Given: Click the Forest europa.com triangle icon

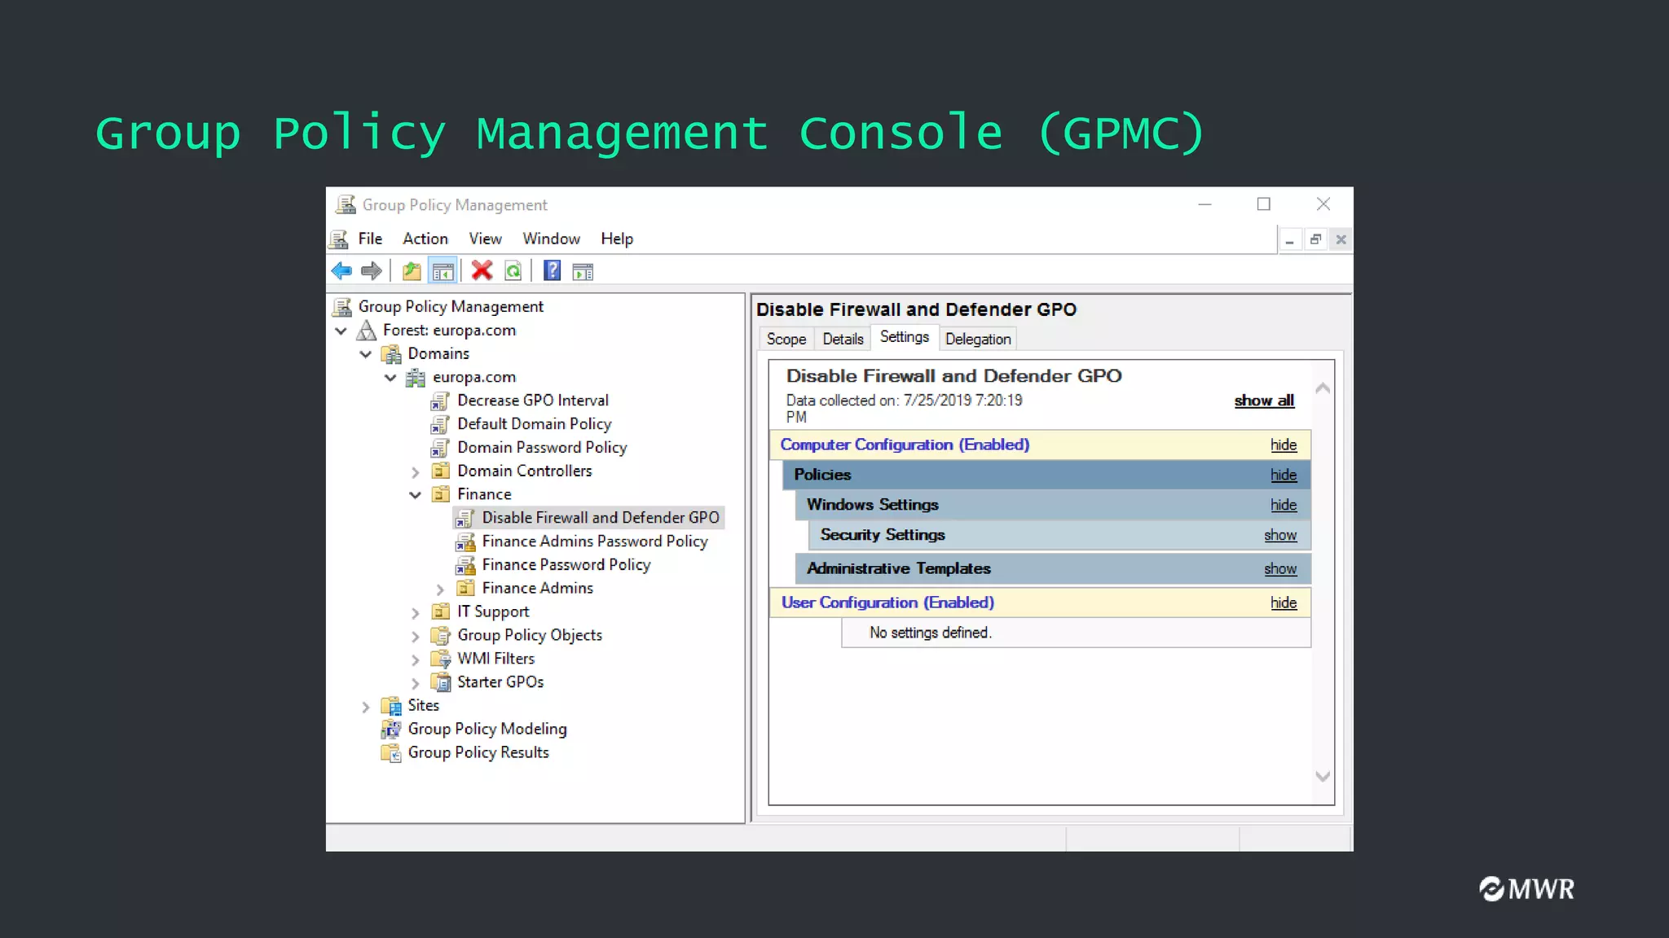Looking at the screenshot, I should [x=367, y=330].
